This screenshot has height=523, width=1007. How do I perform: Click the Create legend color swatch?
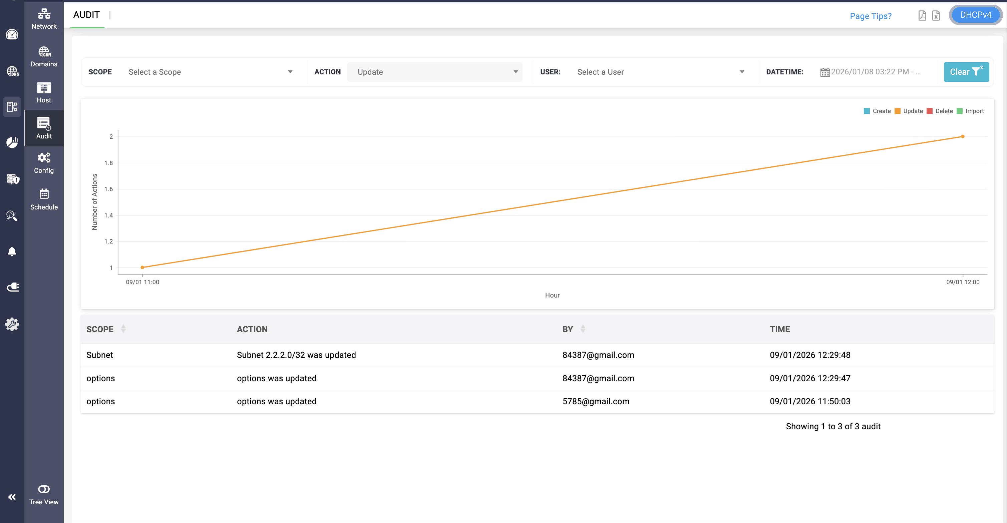pos(867,111)
